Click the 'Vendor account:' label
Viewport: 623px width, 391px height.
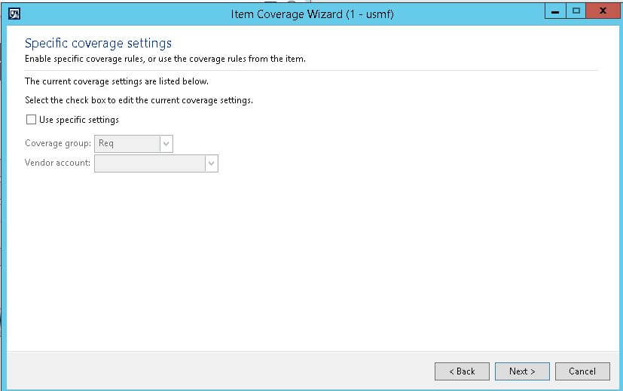coord(57,163)
